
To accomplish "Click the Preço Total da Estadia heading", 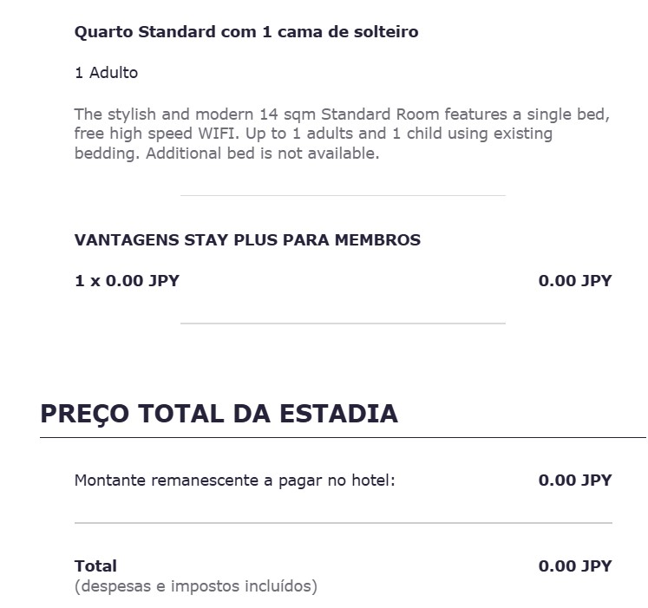I will (x=219, y=414).
